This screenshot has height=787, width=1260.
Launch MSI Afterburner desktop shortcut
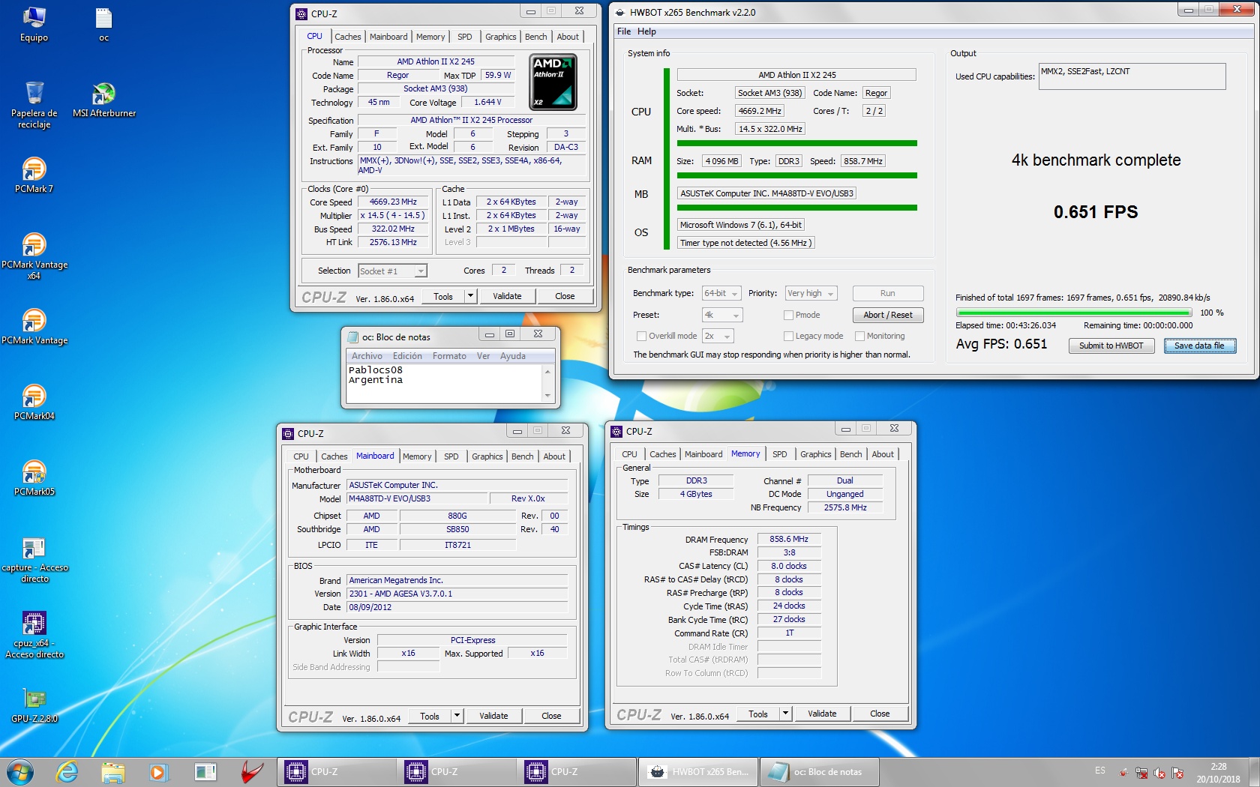[103, 100]
